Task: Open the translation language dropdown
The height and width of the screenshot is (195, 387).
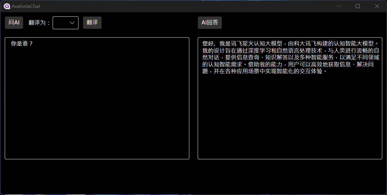Action: (66, 23)
